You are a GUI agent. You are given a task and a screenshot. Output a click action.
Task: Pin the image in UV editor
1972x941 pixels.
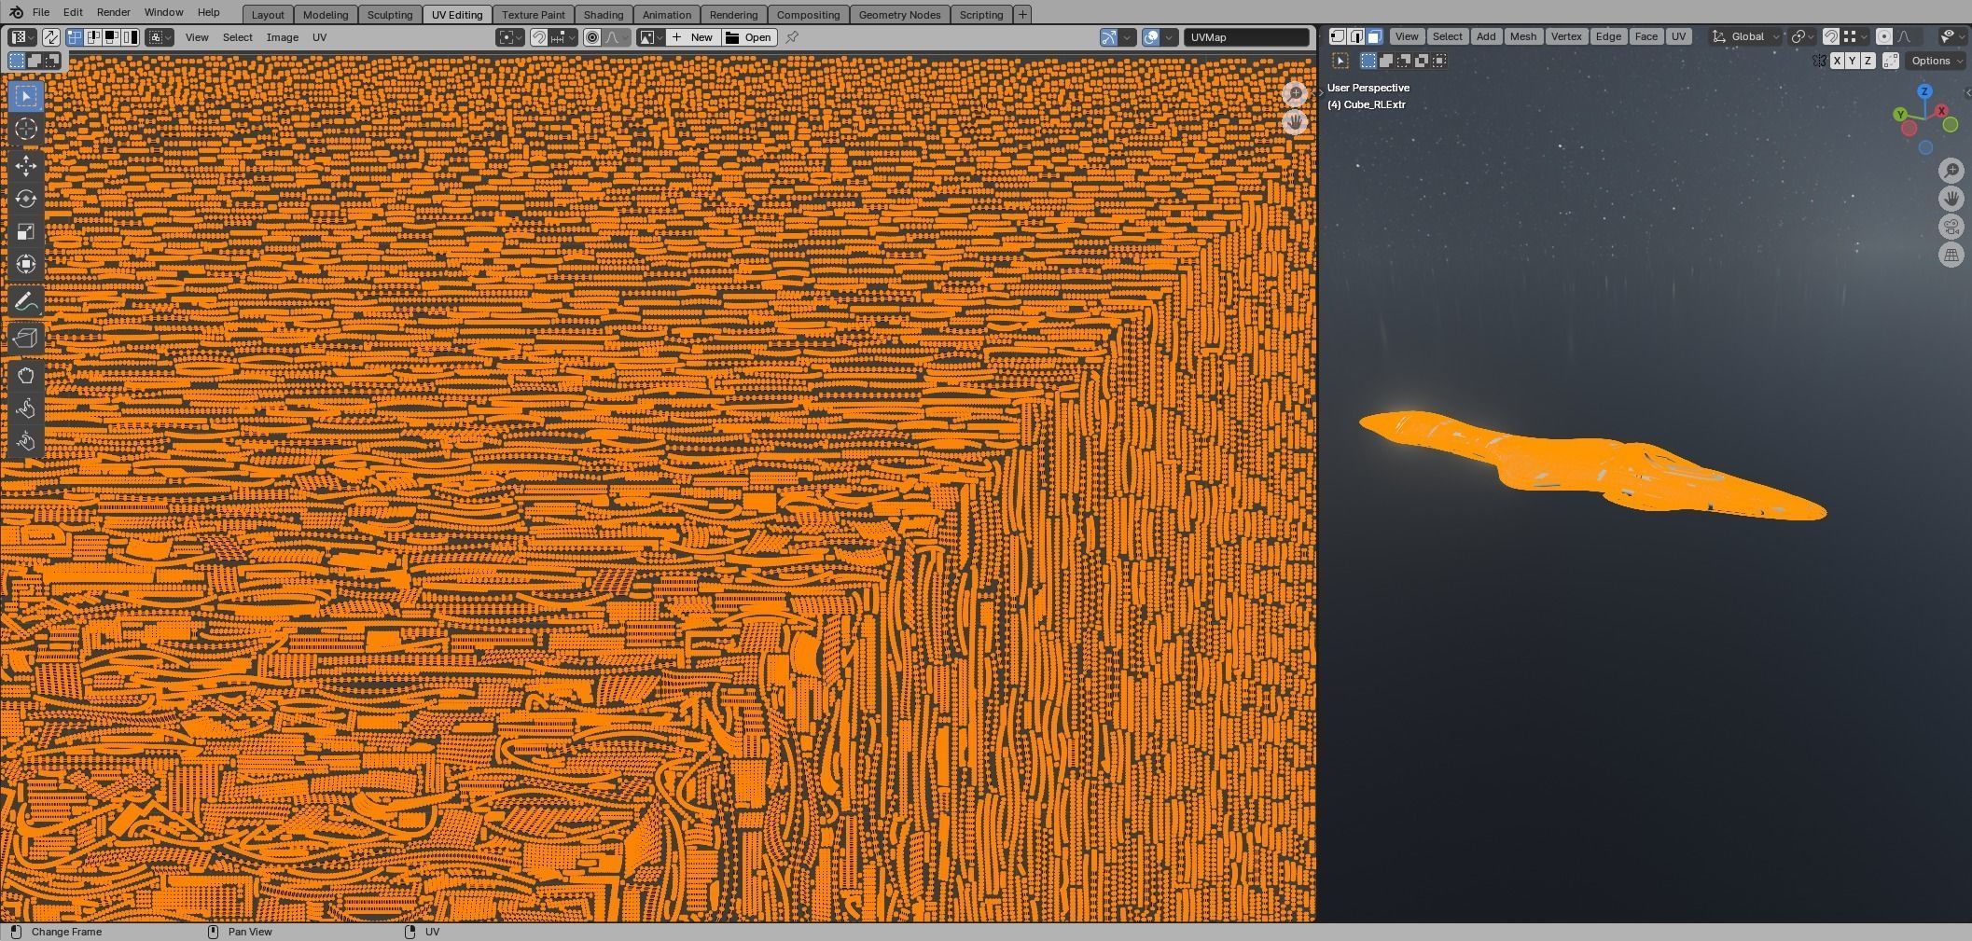792,37
